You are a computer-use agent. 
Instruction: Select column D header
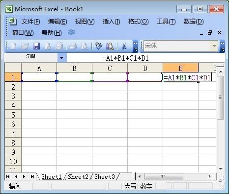point(145,68)
